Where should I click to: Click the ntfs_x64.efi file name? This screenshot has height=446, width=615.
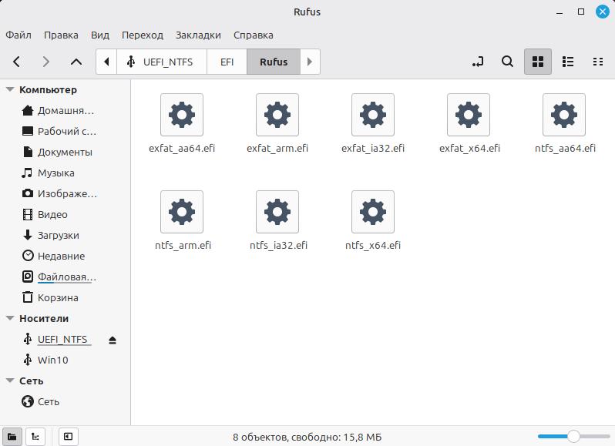[x=373, y=246]
